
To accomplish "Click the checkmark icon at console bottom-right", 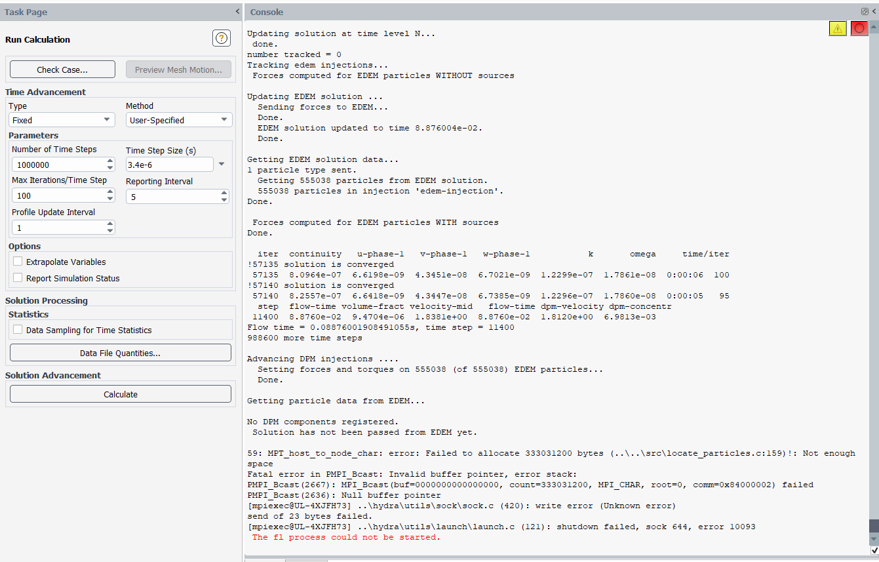I will tap(874, 550).
